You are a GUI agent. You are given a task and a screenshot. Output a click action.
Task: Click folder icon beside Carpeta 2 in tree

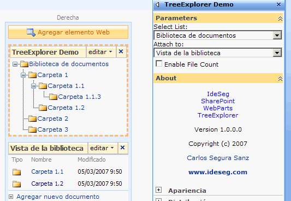[x=32, y=119]
